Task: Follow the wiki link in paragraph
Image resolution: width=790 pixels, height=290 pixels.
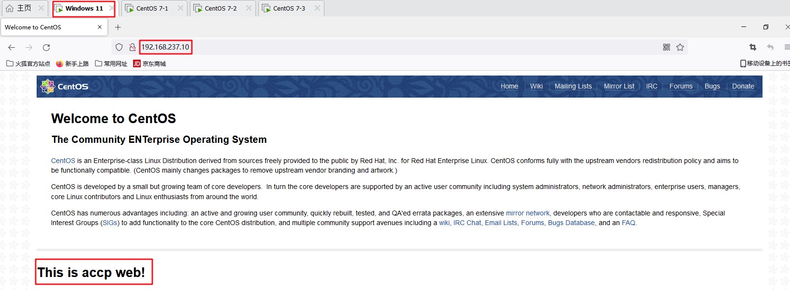Action: 444,223
